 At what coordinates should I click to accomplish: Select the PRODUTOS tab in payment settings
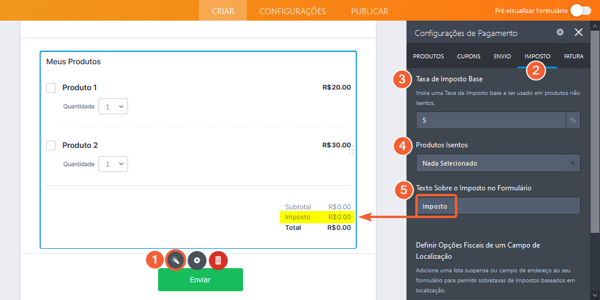[428, 57]
